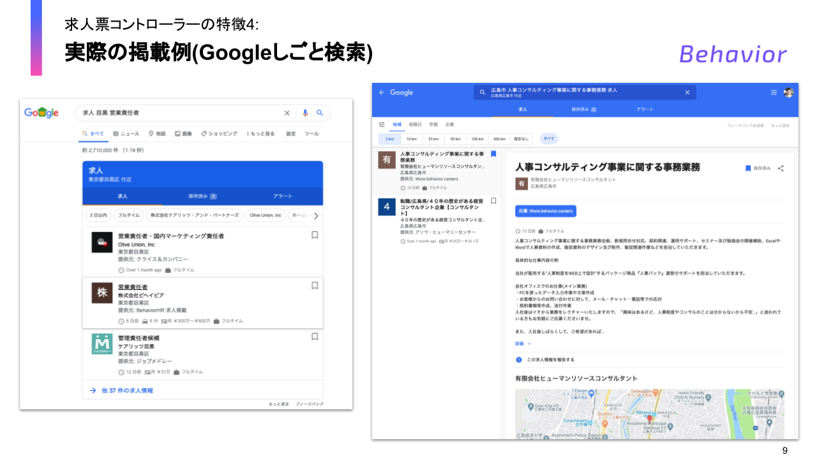817x459 pixels.
Task: Click the blue magnifier search icon in the left search box
Action: (x=320, y=113)
